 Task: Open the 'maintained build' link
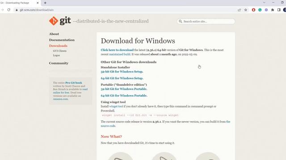[x=120, y=54]
